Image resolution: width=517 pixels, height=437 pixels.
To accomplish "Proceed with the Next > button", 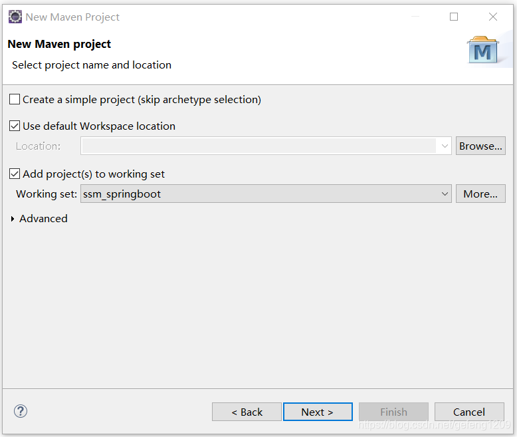I will (318, 412).
